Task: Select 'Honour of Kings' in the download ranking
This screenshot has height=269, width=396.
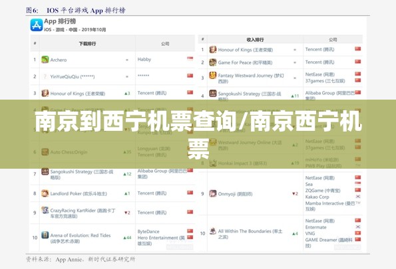Action: (x=77, y=94)
